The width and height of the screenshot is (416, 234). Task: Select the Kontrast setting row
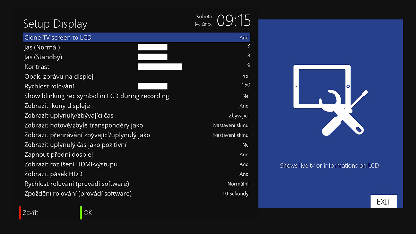coord(137,67)
